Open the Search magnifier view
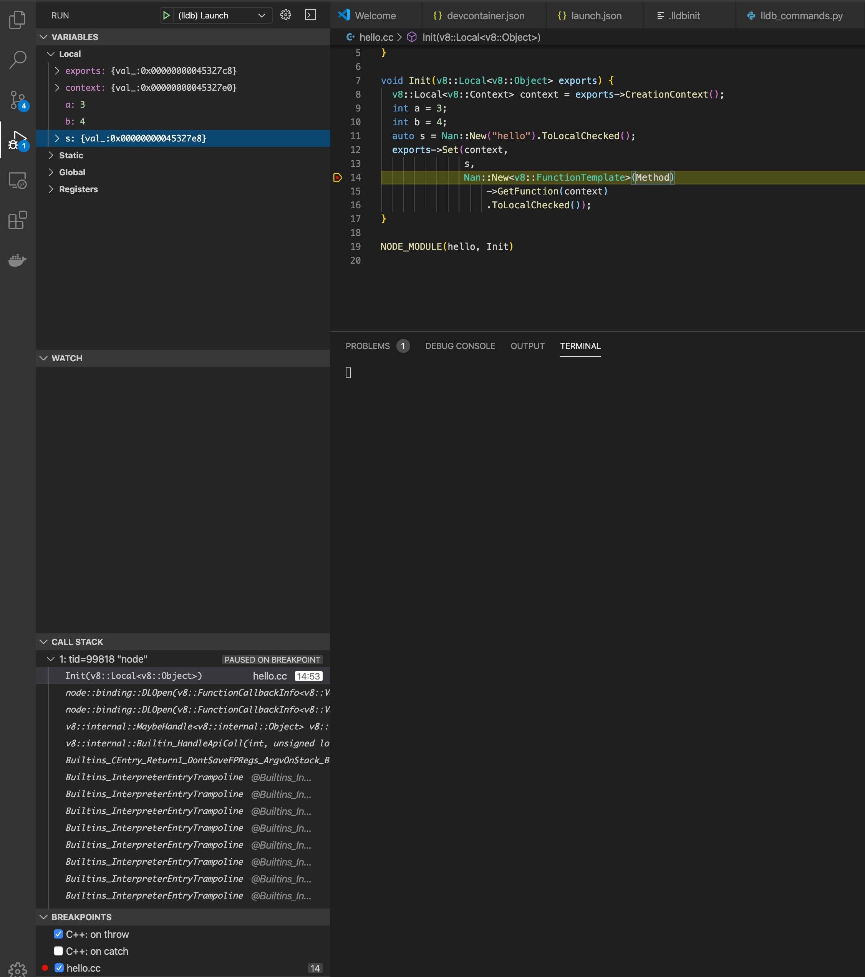 (18, 60)
